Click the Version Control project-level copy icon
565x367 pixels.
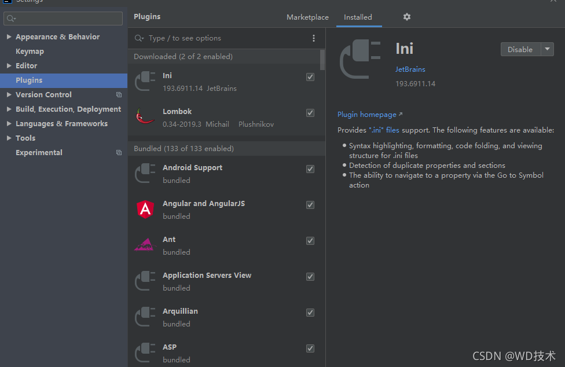[119, 95]
